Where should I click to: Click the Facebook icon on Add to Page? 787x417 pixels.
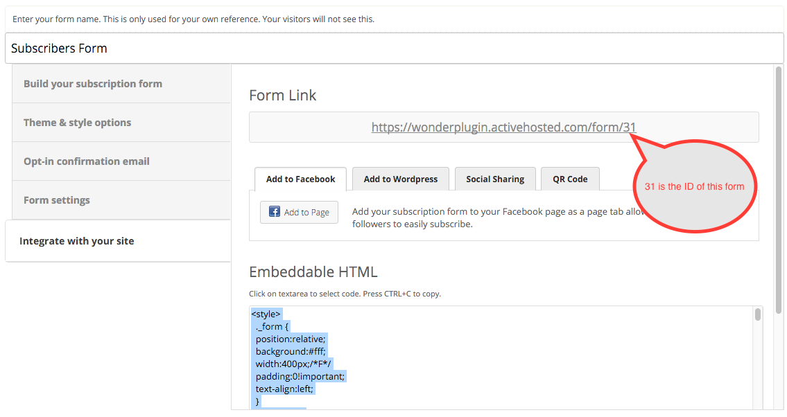(274, 212)
